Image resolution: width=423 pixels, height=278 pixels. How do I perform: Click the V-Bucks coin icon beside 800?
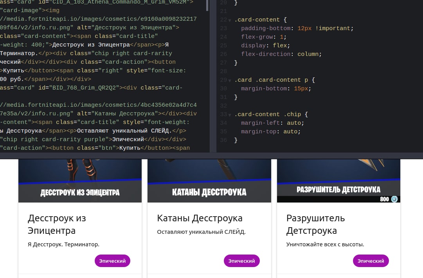click(x=394, y=199)
